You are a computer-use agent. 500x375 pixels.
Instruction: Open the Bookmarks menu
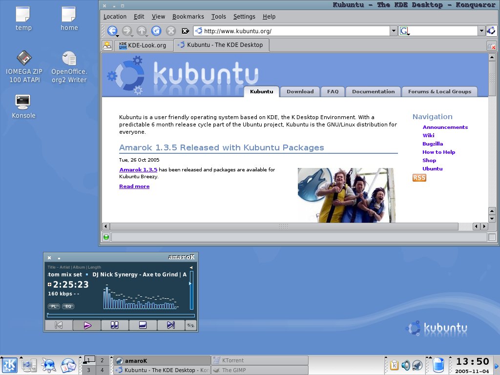(x=188, y=17)
